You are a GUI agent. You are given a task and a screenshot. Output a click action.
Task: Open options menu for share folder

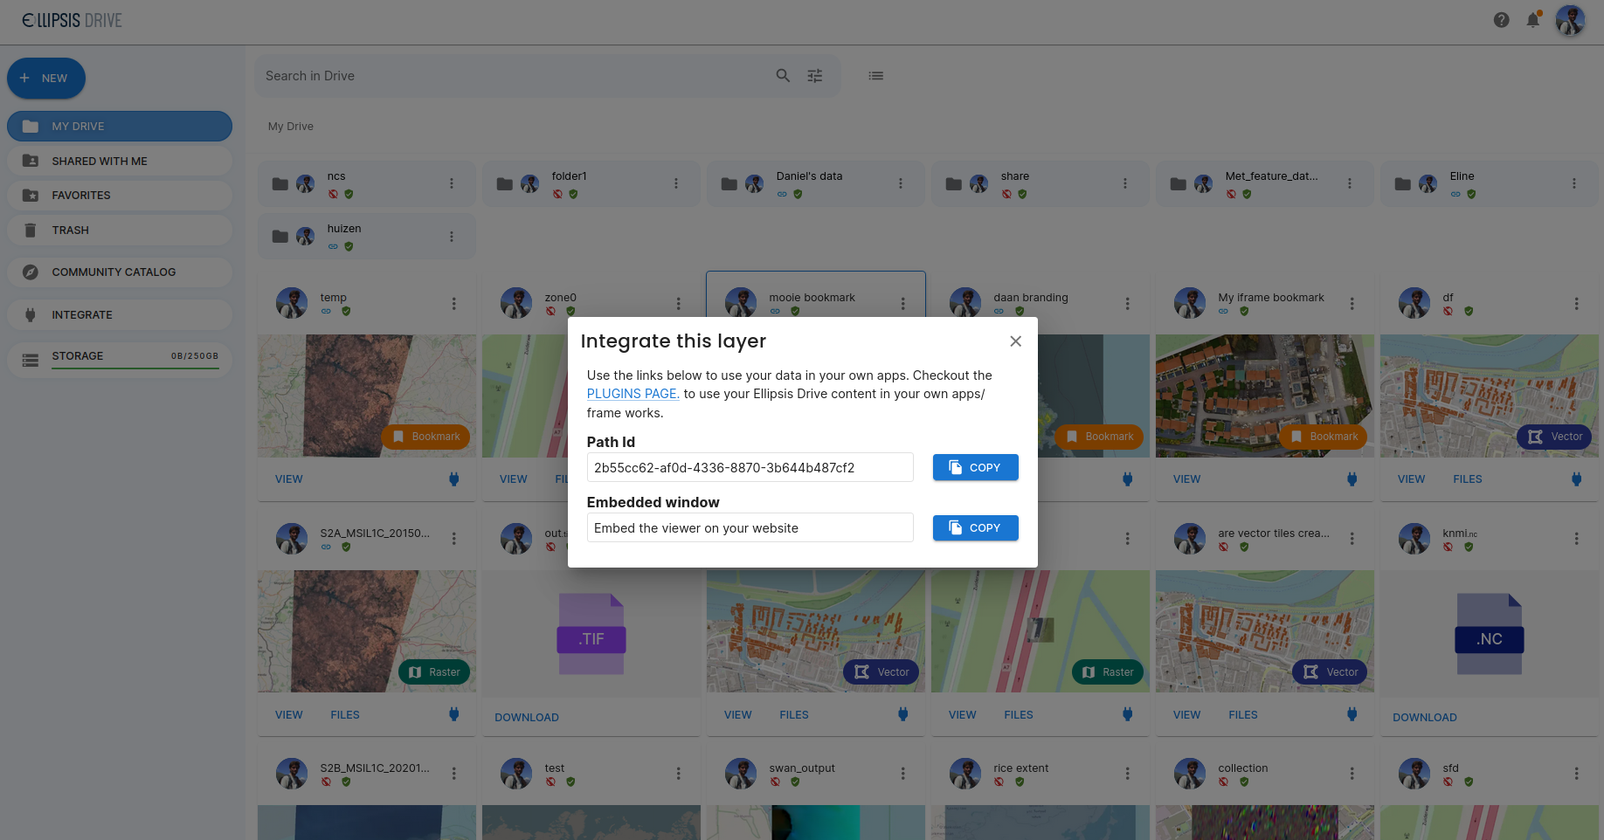(1124, 183)
